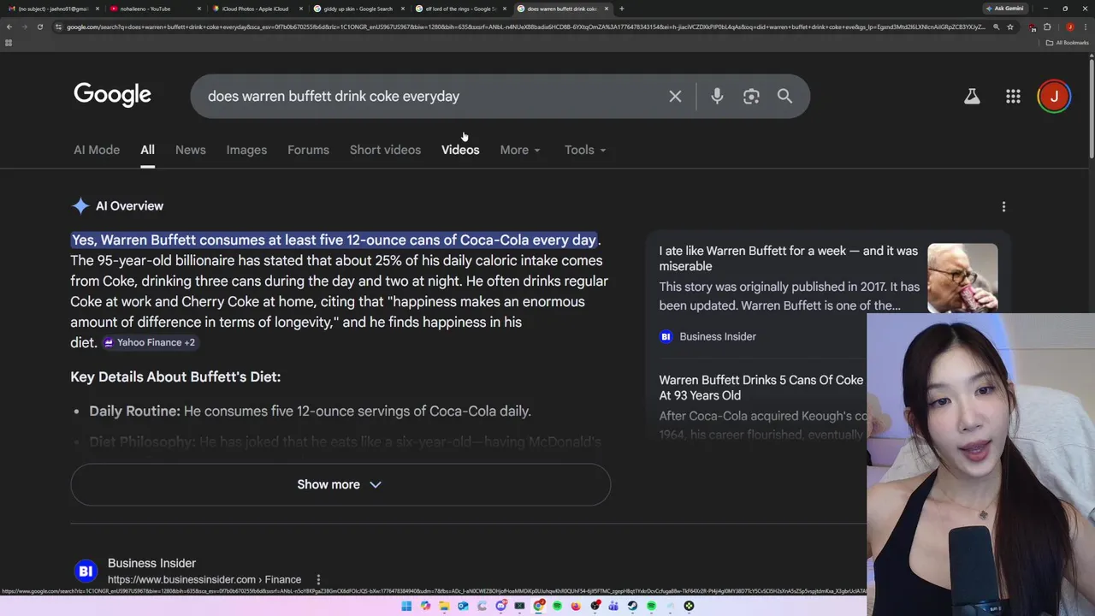Expand the More search filters dropdown
The width and height of the screenshot is (1095, 616).
point(520,150)
